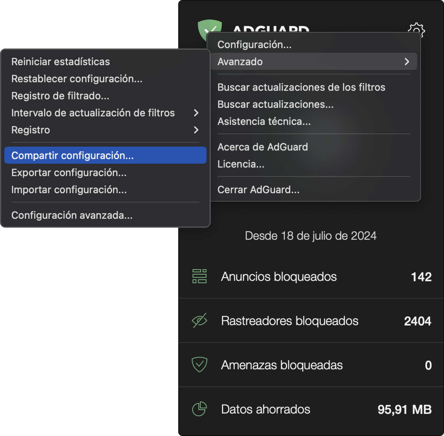This screenshot has width=444, height=436.
Task: Choose Exportar configuración...
Action: tap(105, 172)
